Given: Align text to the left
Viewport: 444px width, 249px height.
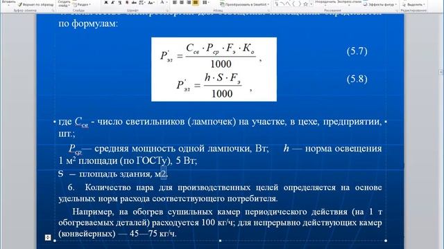Looking at the screenshot, I should point(175,3).
